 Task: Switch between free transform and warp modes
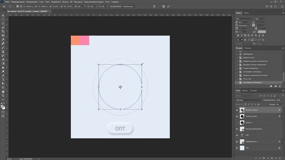coord(155,6)
